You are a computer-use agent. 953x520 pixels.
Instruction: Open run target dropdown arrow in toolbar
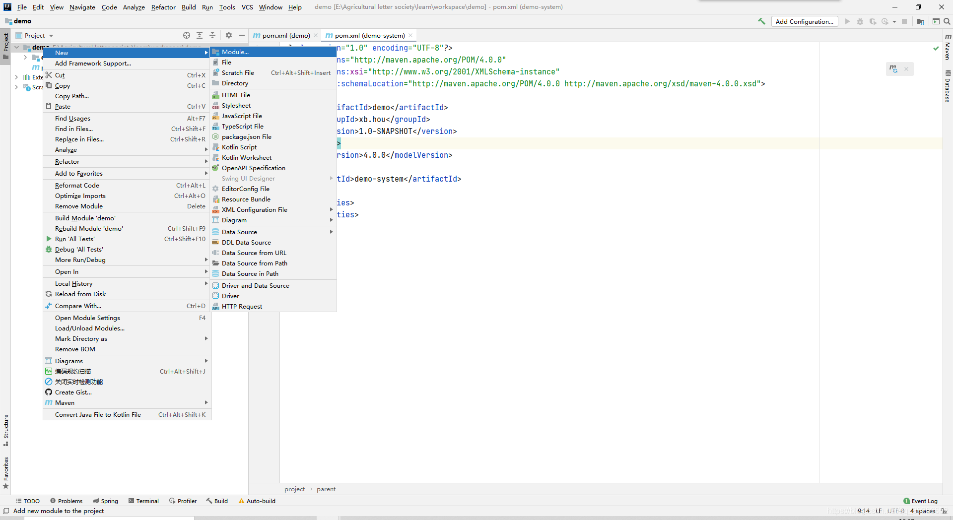pos(894,21)
